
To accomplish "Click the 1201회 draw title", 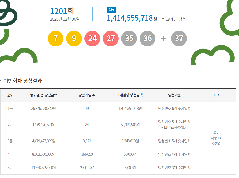I will tap(62, 11).
